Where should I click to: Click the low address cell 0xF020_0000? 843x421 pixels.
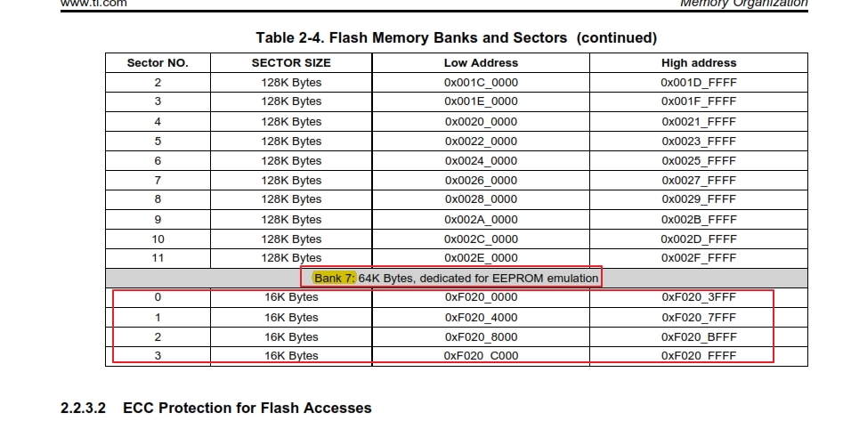pos(481,297)
